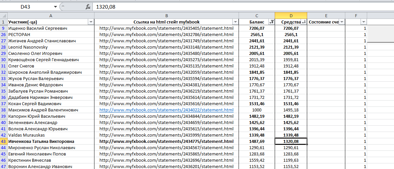Select Баланс value 1559,42
The image size is (394, 169).
tap(256, 160)
